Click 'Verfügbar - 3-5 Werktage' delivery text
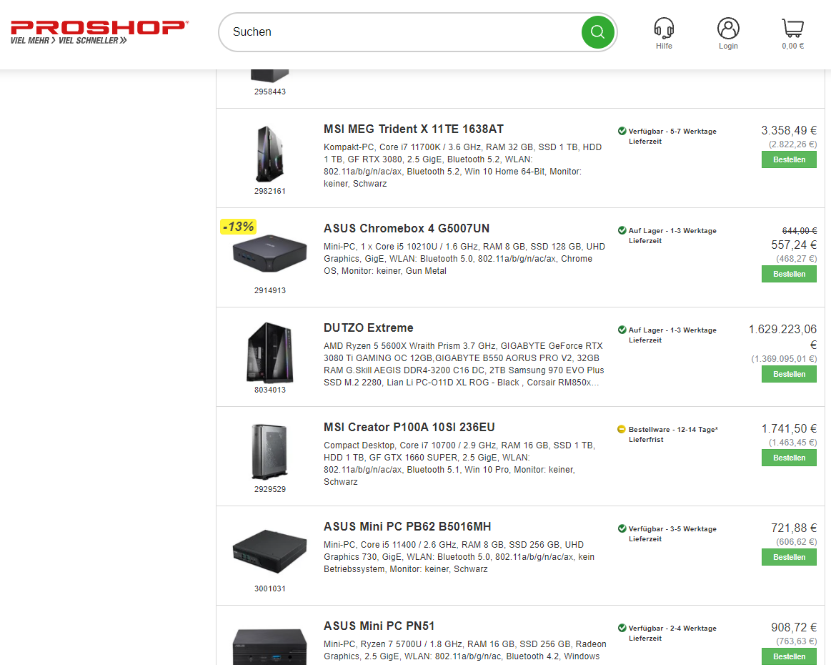The height and width of the screenshot is (665, 831). tap(672, 528)
